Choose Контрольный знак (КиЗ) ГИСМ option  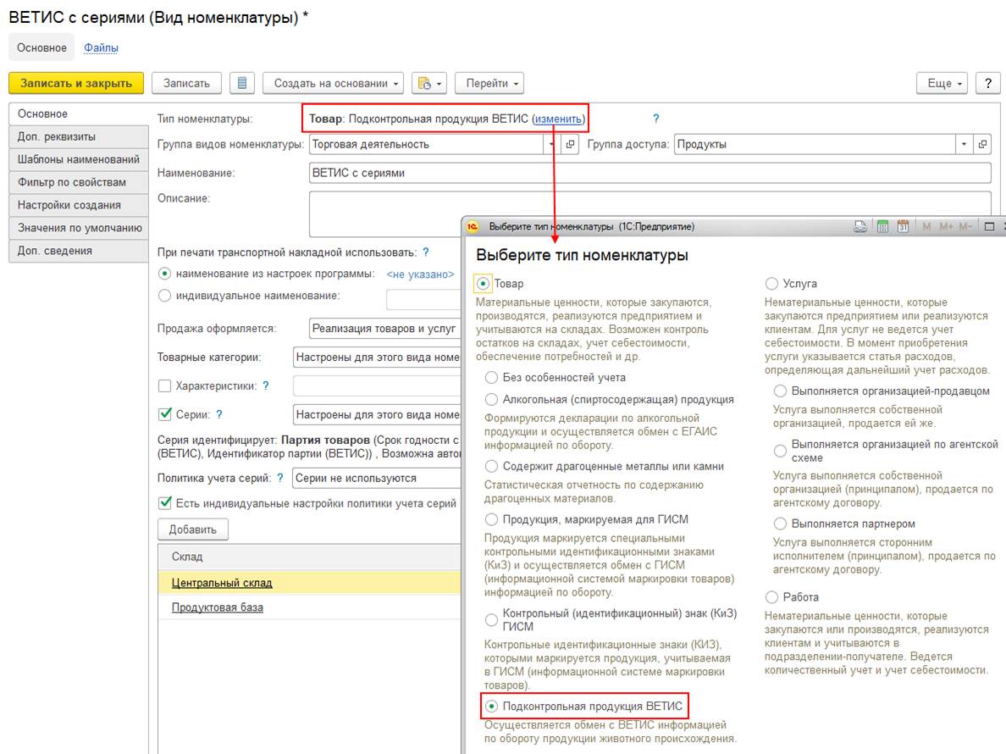click(x=491, y=620)
